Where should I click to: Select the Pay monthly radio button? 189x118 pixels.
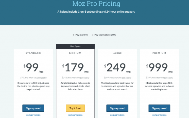73,35
